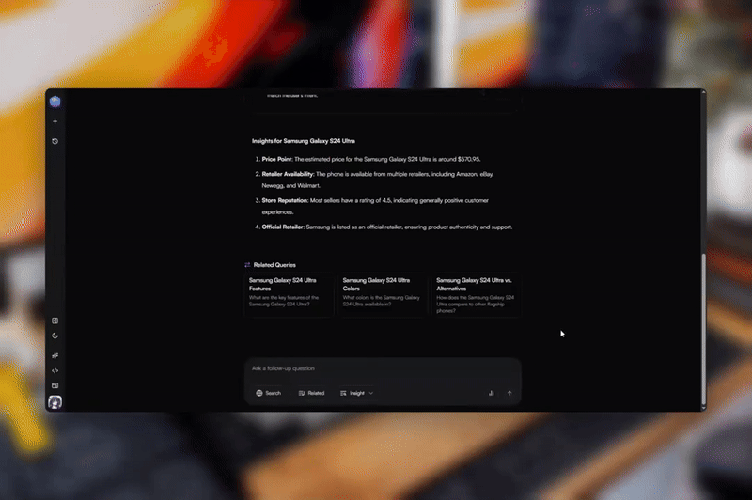
Task: Toggle the Search mode button
Action: (269, 393)
